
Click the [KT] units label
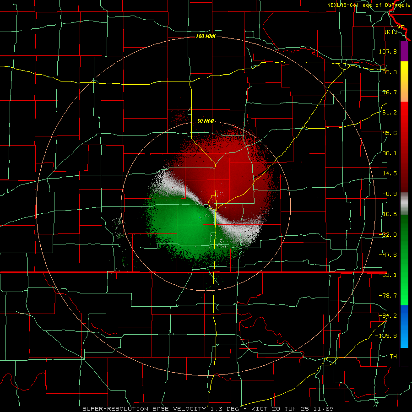click(x=391, y=32)
